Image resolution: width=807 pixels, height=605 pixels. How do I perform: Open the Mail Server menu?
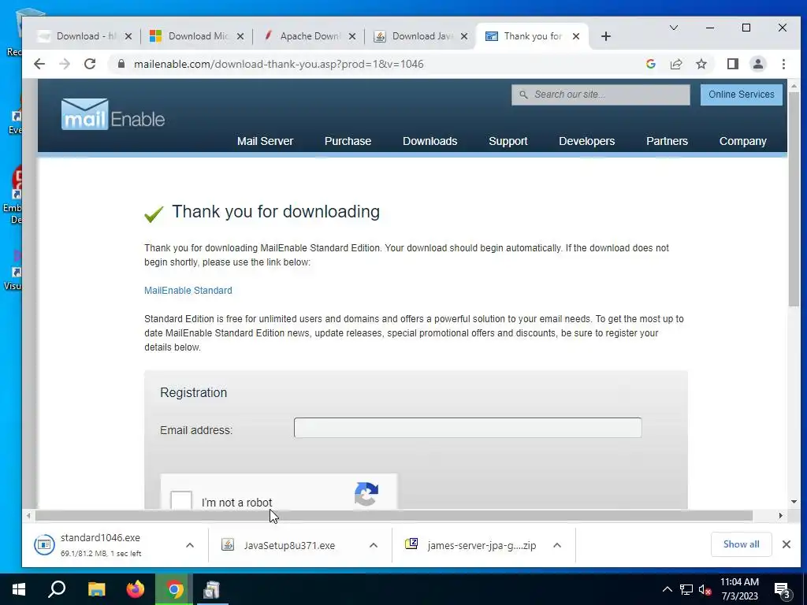pos(265,141)
